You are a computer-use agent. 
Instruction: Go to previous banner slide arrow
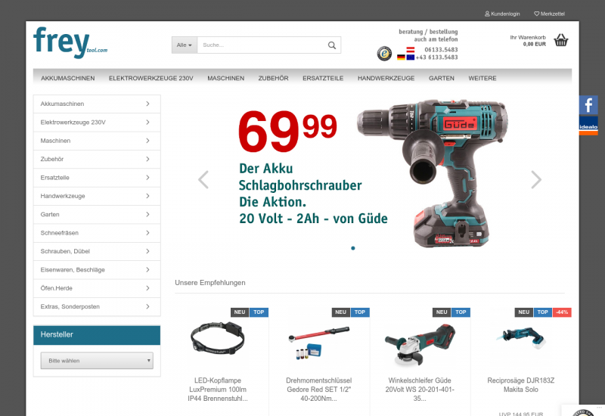coord(203,179)
